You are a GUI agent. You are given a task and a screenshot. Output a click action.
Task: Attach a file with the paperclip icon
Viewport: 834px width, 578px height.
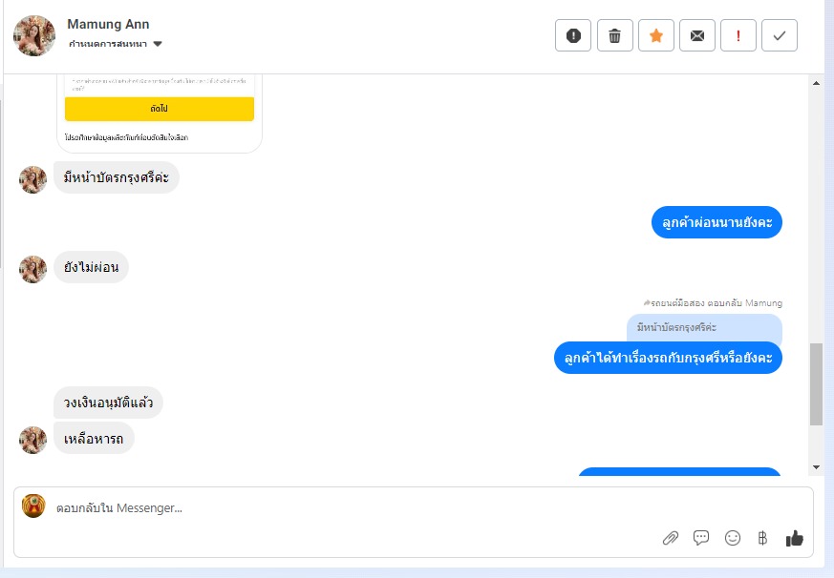tap(671, 538)
